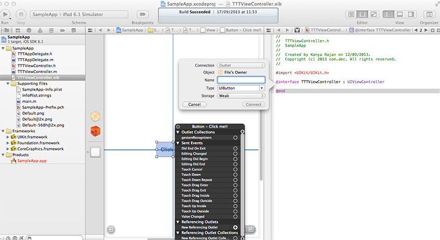This screenshot has width=440, height=240.
Task: Cancel the outlet connection popup
Action: (194, 105)
